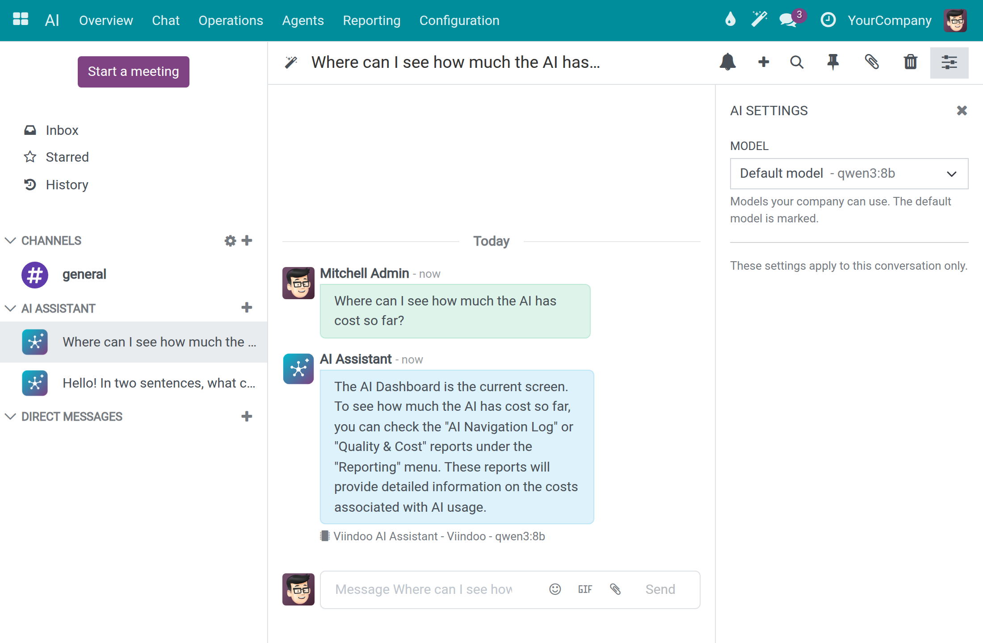Open the activities clock icon

point(828,20)
